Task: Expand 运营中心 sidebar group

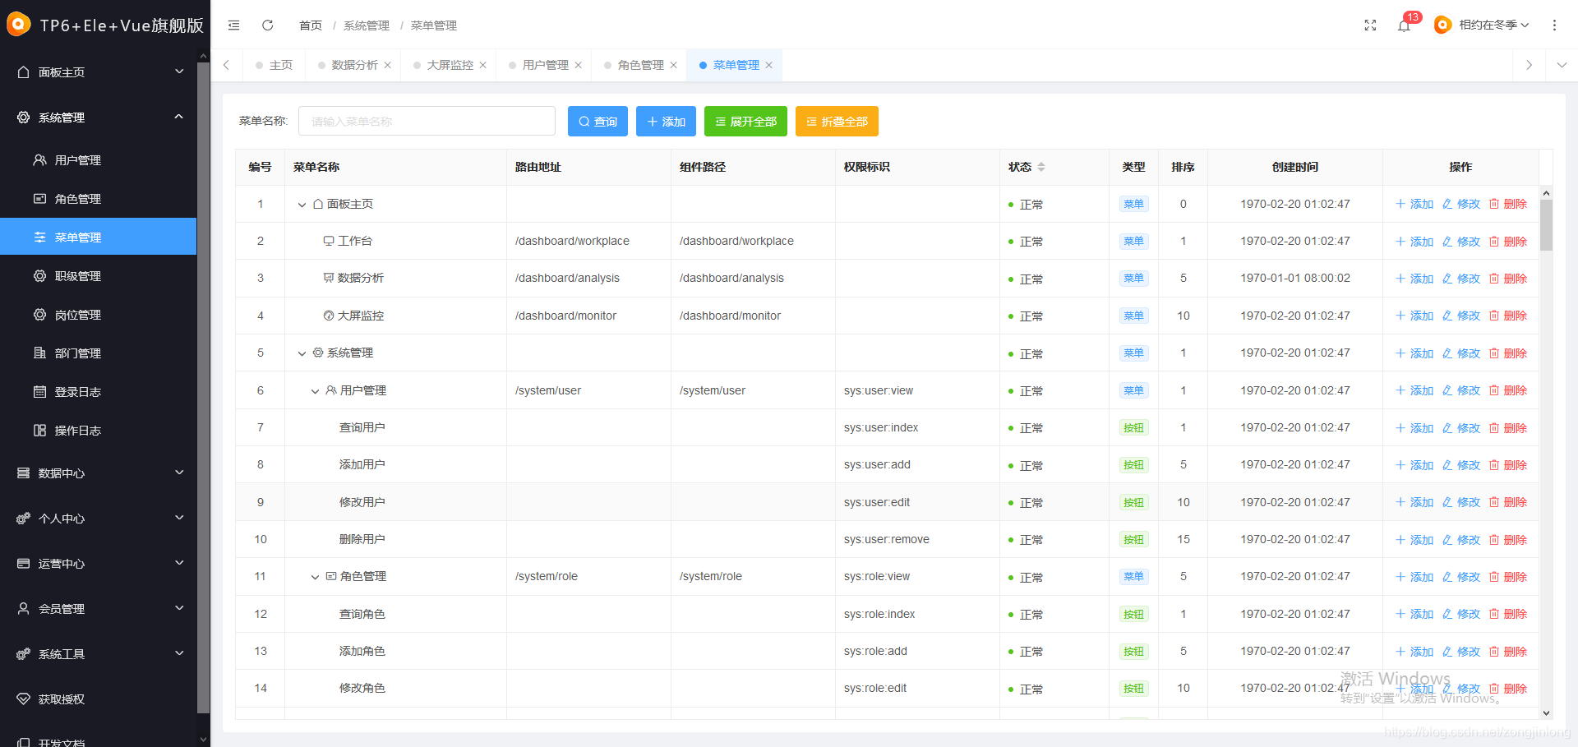Action: pyautogui.click(x=99, y=564)
